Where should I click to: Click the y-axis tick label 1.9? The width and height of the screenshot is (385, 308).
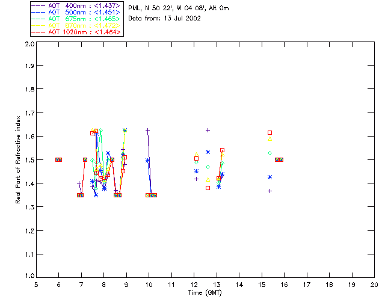click(29, 66)
